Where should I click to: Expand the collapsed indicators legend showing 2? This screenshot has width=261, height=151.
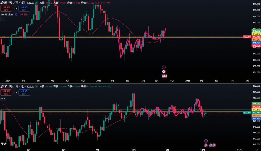pyautogui.click(x=3, y=98)
